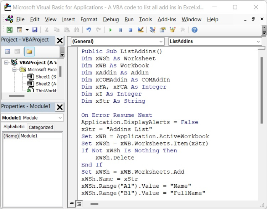Open the Edit menu
Image resolution: width=267 pixels, height=209 pixels.
(35, 19)
